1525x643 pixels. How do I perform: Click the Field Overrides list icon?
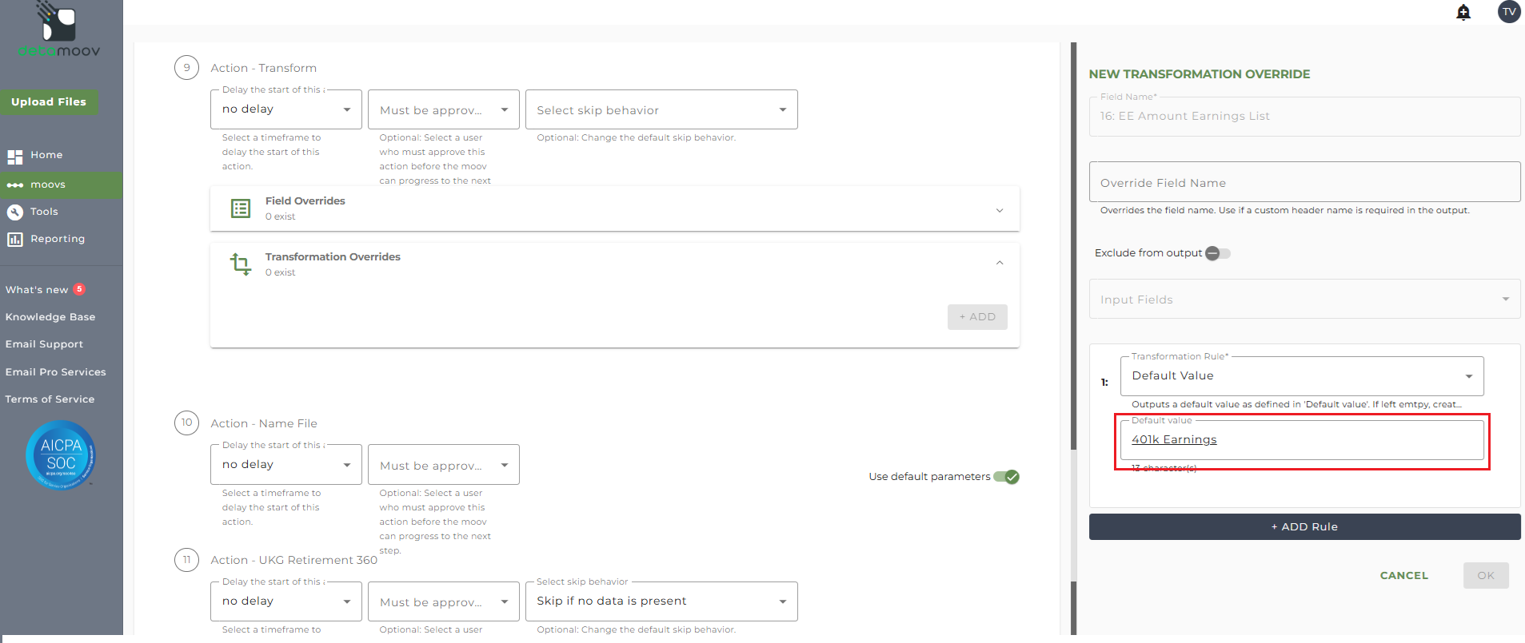[241, 208]
